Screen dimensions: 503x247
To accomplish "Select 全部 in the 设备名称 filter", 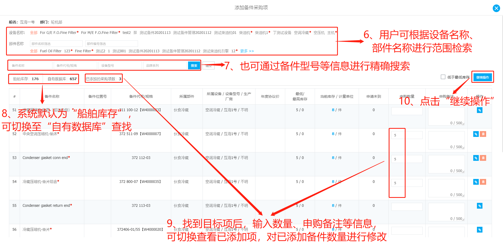I will pos(34,33).
